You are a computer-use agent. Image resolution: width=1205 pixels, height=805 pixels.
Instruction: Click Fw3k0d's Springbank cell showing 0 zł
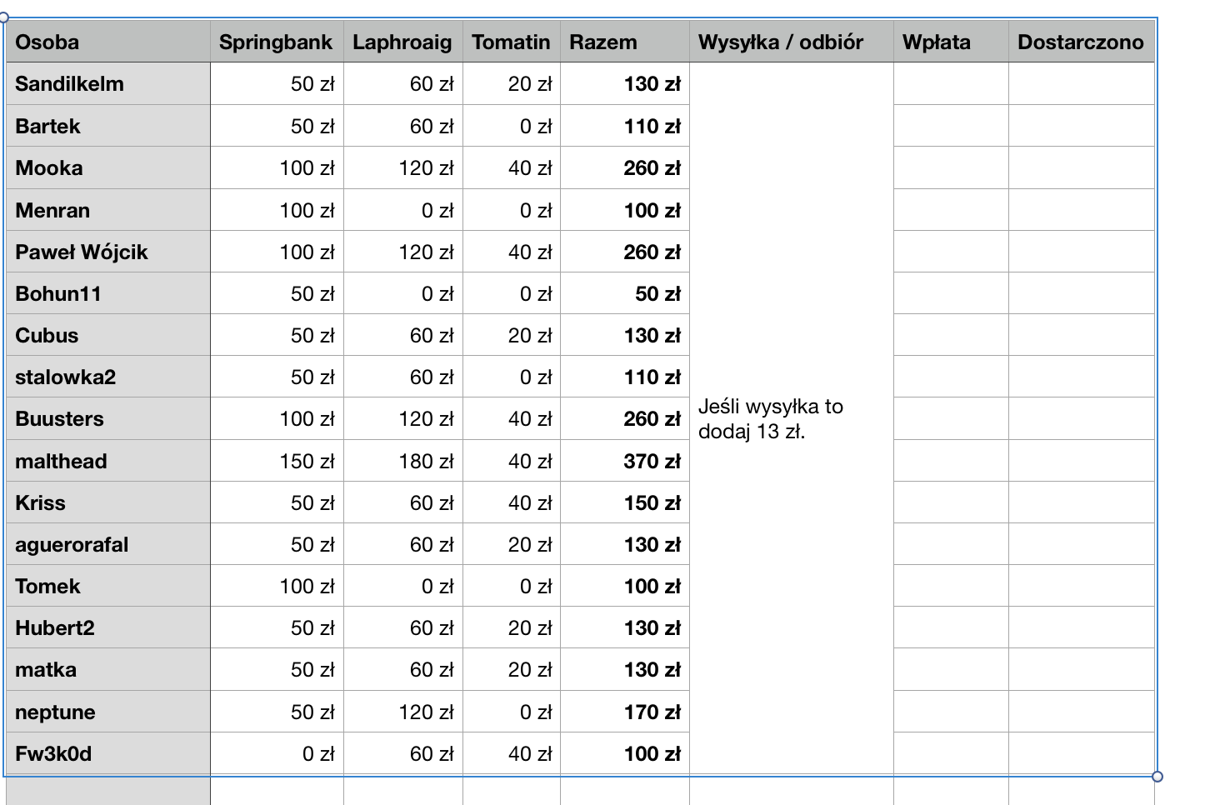coord(276,753)
